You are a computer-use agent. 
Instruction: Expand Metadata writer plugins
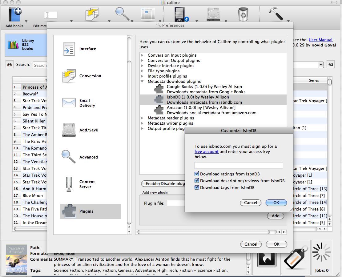(x=142, y=123)
